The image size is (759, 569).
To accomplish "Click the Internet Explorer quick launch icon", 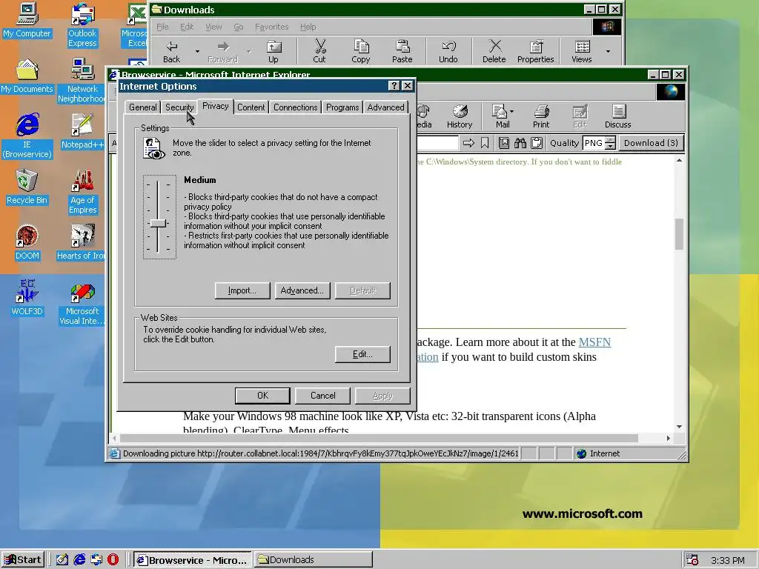I will tap(79, 559).
